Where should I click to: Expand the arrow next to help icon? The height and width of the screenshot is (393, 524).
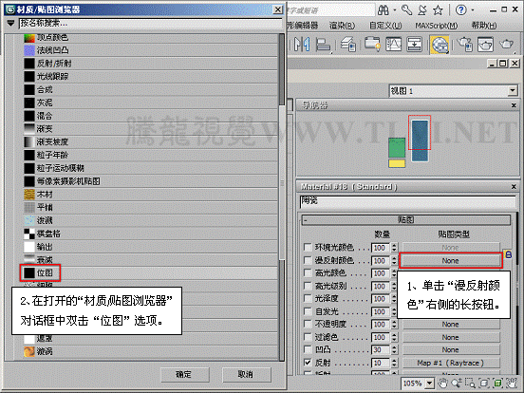473,10
